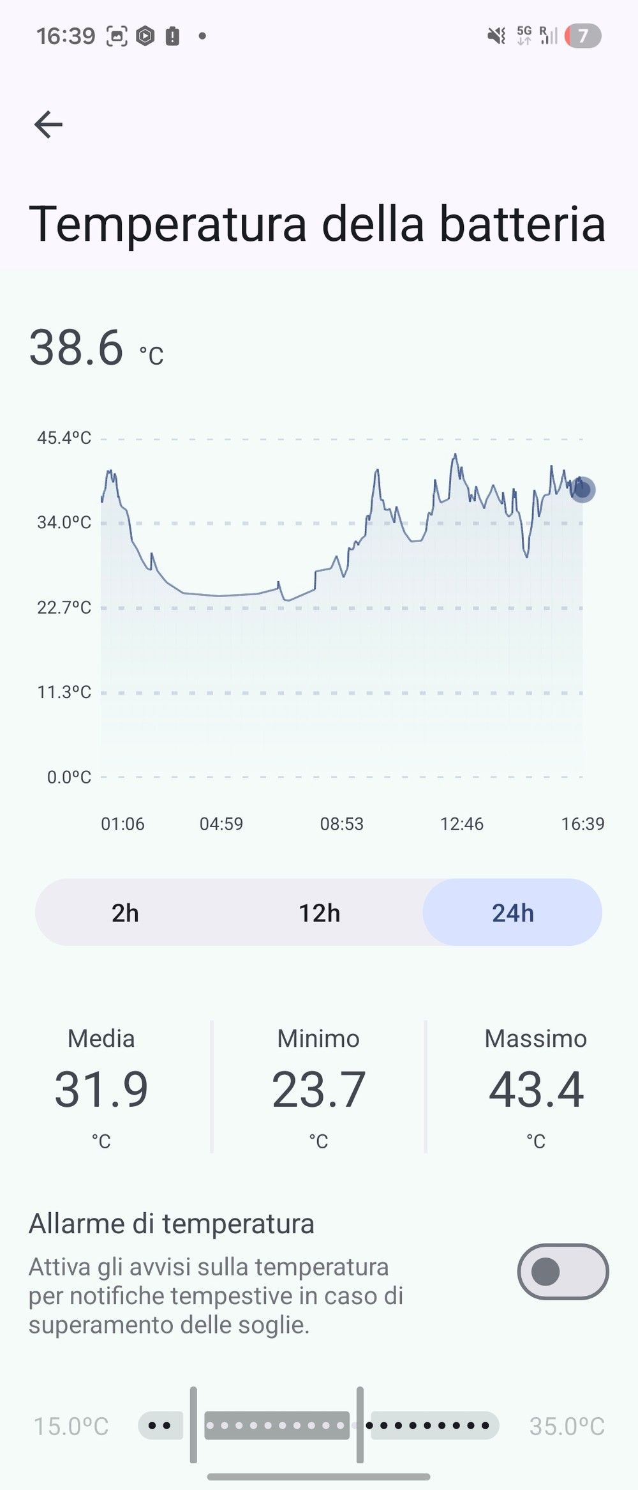Tap the hexagon play notification icon

pyautogui.click(x=145, y=36)
